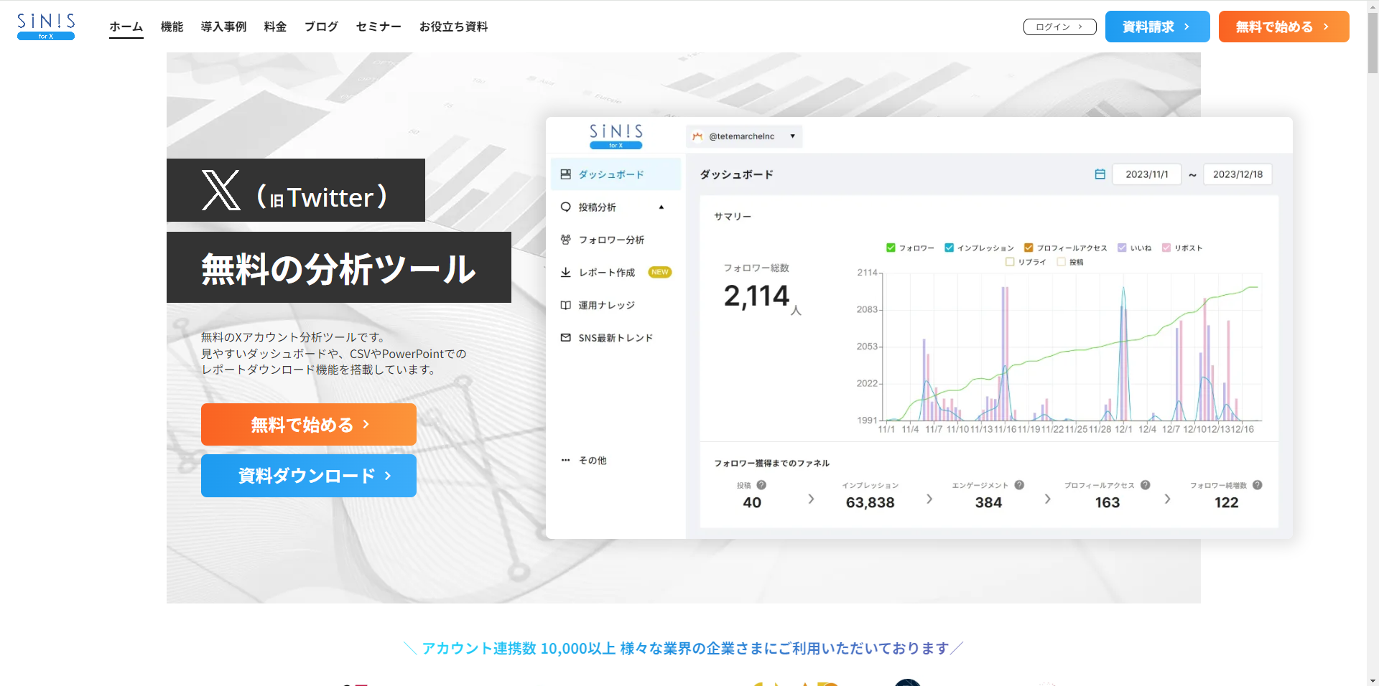Viewport: 1379px width, 686px height.
Task: Select ダッシュボード in the sidebar
Action: pyautogui.click(x=616, y=174)
